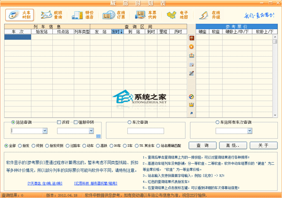Click the blue stamp icon in side strip

pos(192,56)
